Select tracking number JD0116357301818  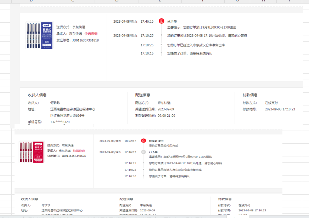point(85,40)
